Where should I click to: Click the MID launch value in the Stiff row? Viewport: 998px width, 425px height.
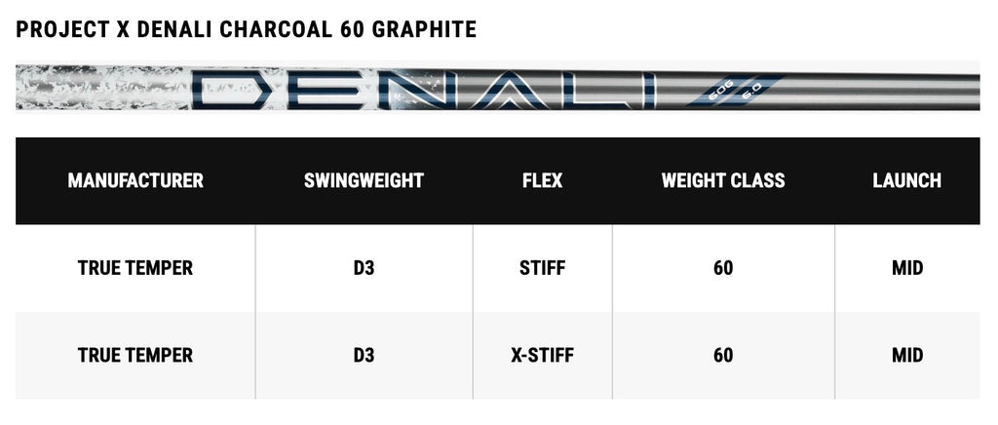coord(906,268)
